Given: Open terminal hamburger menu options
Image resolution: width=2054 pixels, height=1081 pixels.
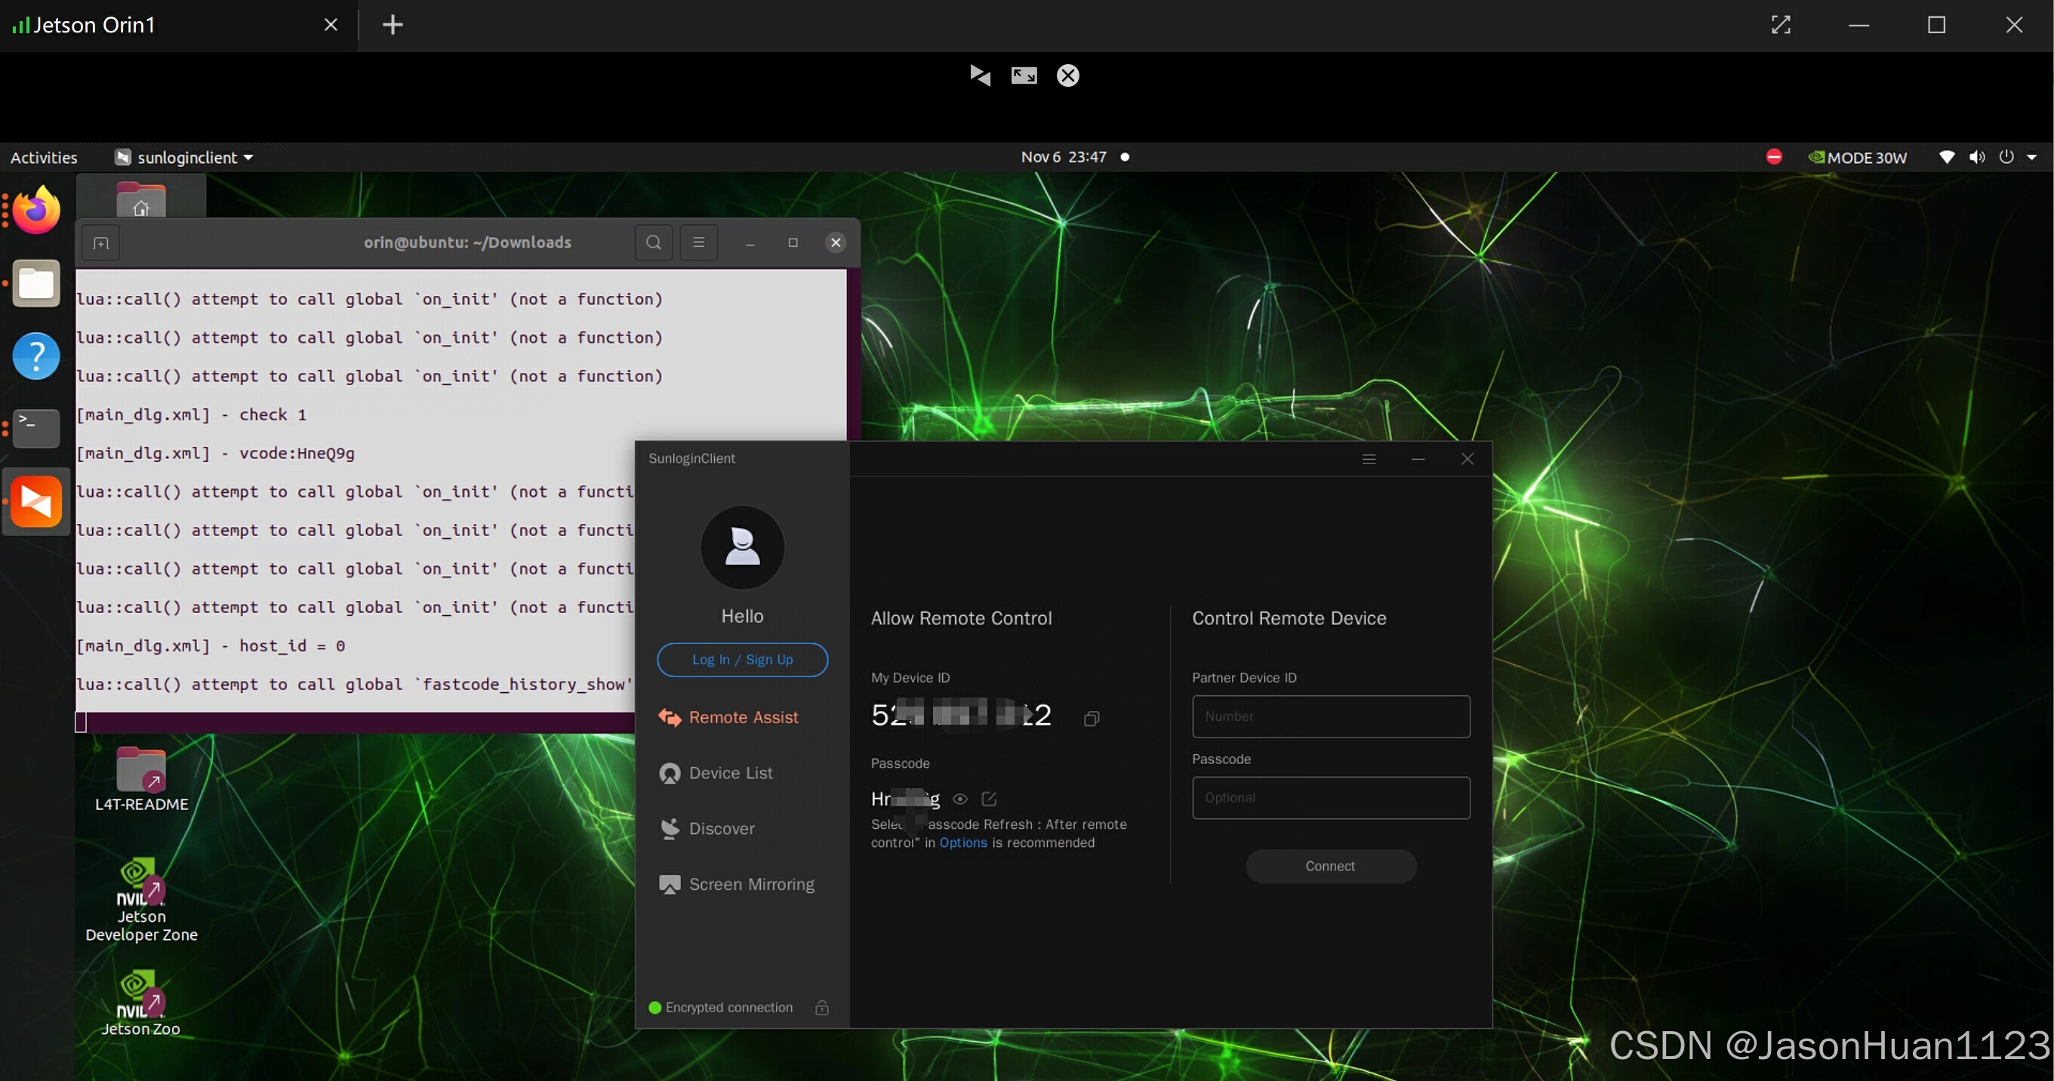Looking at the screenshot, I should pyautogui.click(x=698, y=242).
